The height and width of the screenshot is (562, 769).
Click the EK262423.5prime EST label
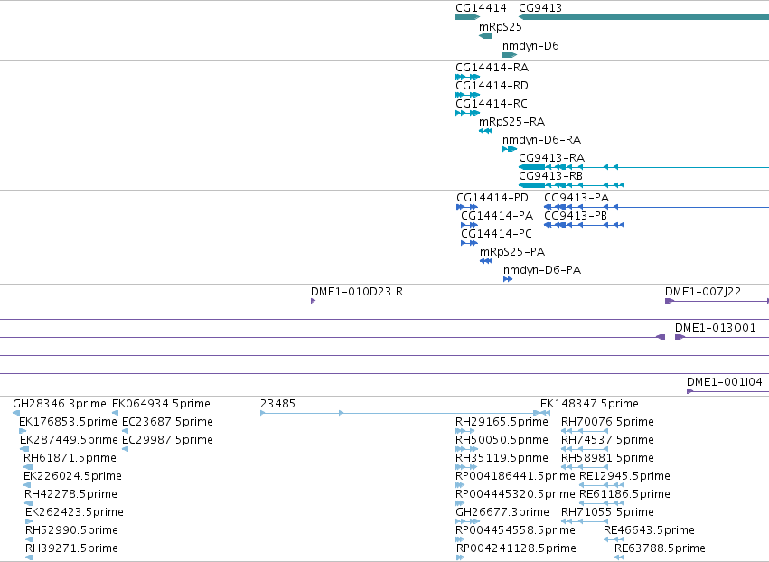click(x=74, y=513)
